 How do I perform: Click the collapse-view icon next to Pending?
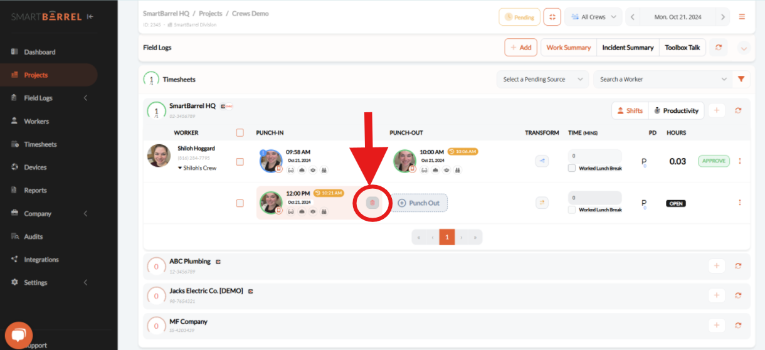click(x=552, y=17)
